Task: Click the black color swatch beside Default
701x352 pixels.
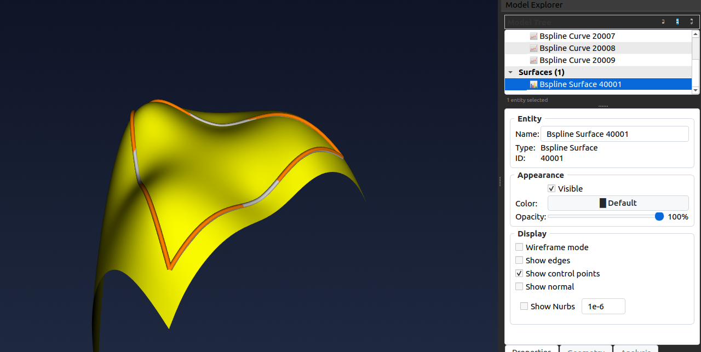Action: pyautogui.click(x=603, y=203)
